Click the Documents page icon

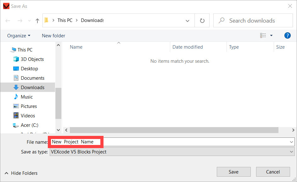click(16, 78)
